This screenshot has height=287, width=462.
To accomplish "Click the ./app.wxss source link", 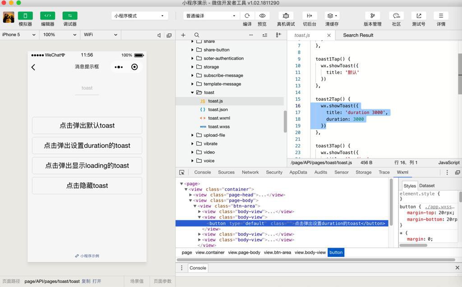I will click(x=439, y=207).
